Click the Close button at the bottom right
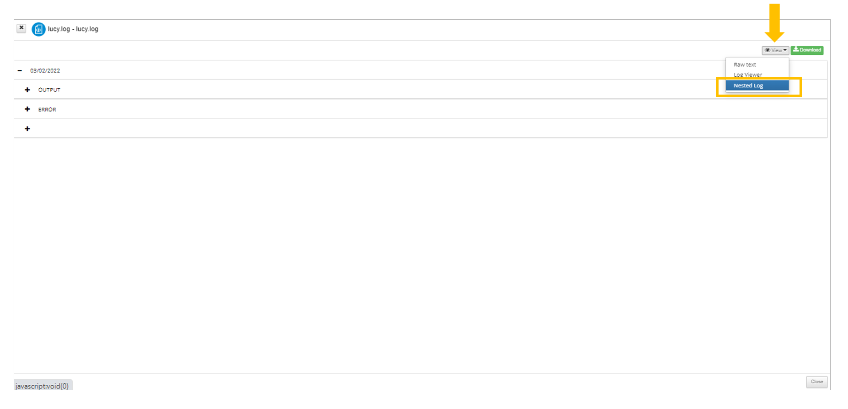 (817, 382)
